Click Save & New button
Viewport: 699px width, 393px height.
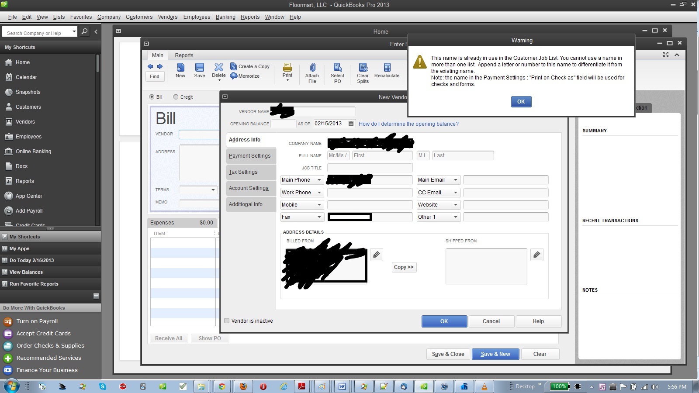[495, 354]
